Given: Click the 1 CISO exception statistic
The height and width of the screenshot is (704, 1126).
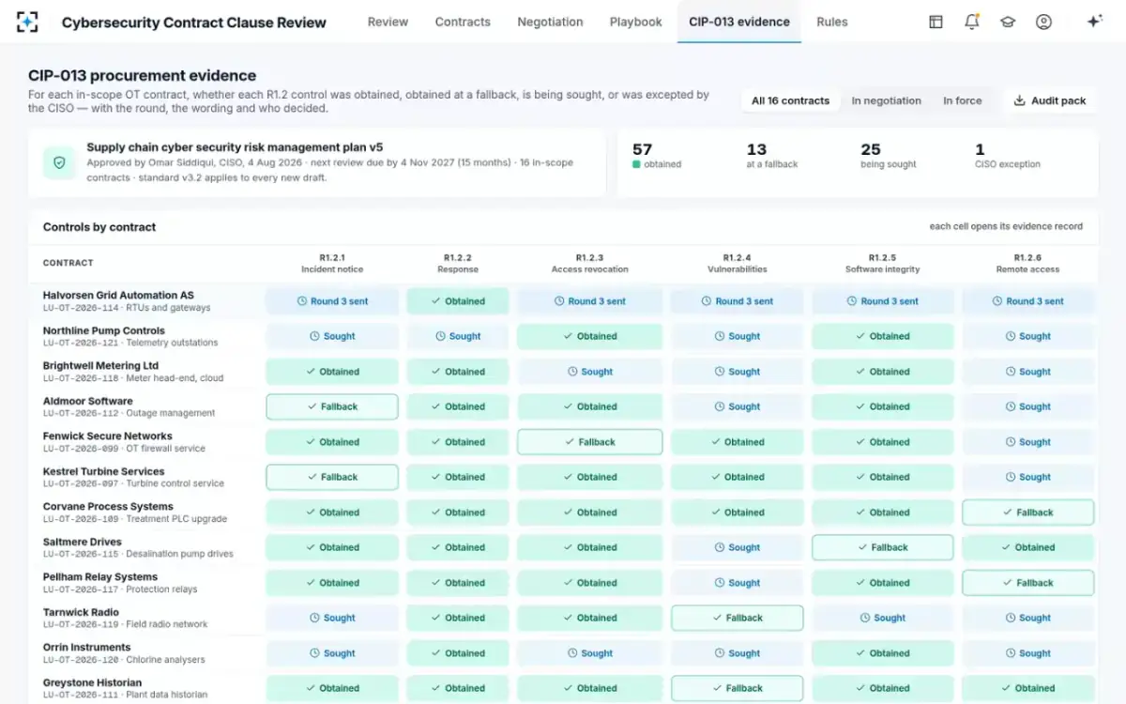Looking at the screenshot, I should pos(1008,156).
